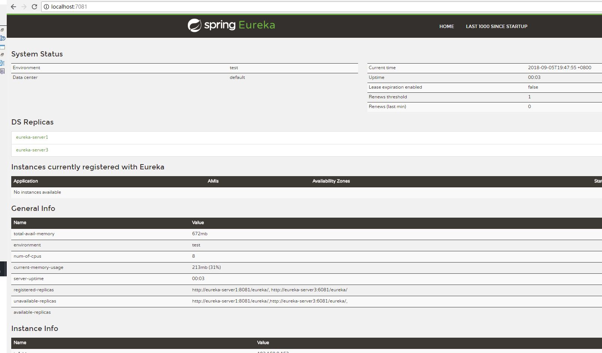Open the document list icon in left strip
The width and height of the screenshot is (602, 353).
(2, 71)
